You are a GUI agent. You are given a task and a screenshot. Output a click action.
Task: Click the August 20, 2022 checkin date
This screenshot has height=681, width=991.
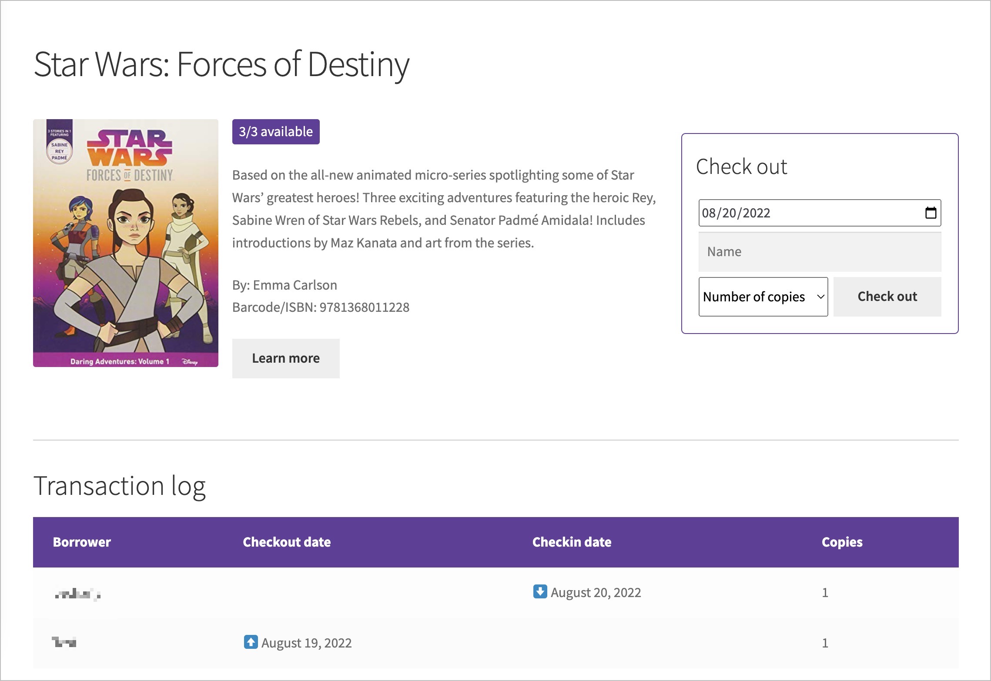click(x=596, y=592)
